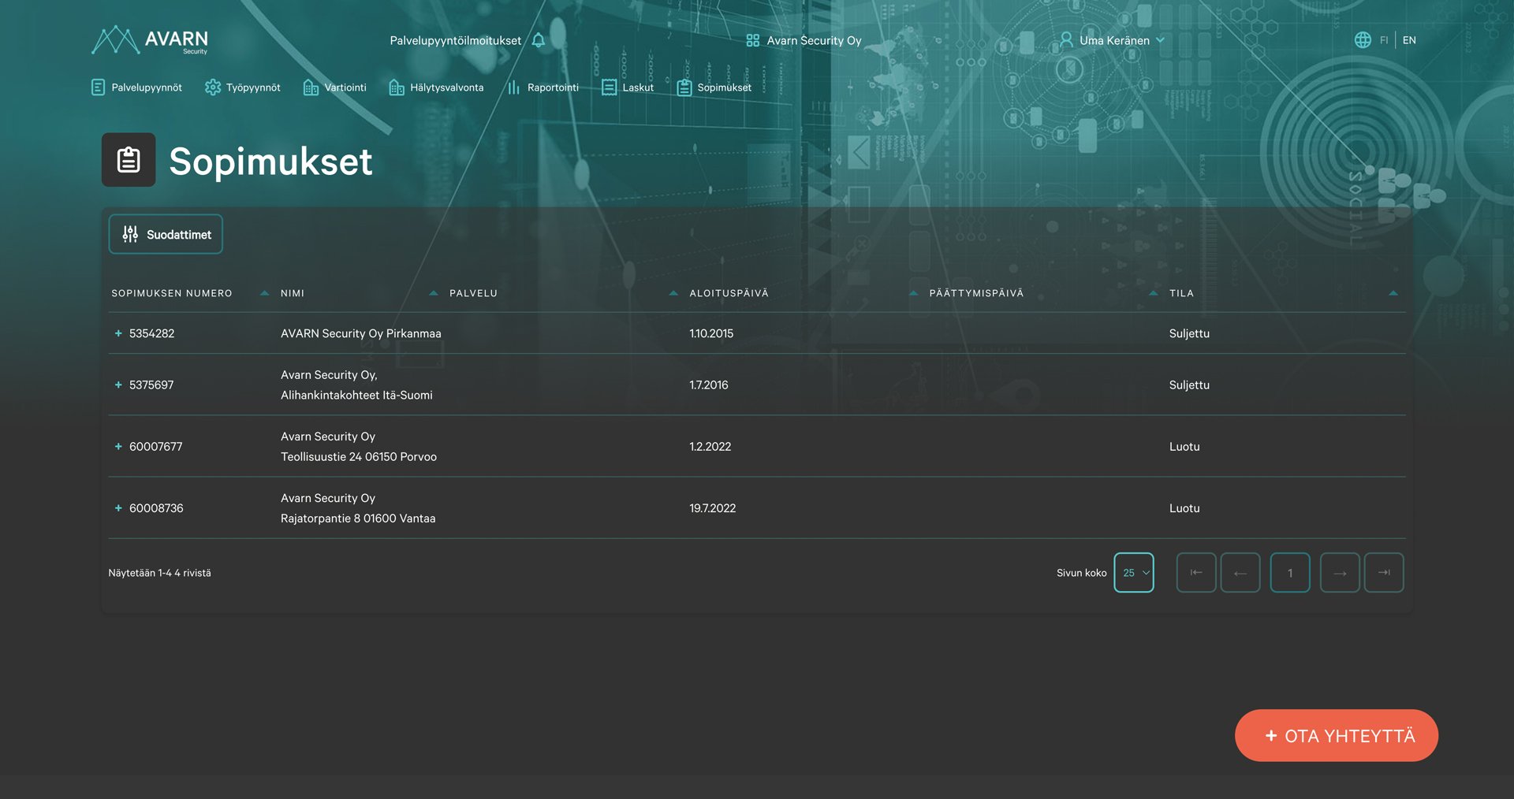Image resolution: width=1514 pixels, height=799 pixels.
Task: Click the large Sopimukset clipboard heading icon
Action: coord(129,160)
